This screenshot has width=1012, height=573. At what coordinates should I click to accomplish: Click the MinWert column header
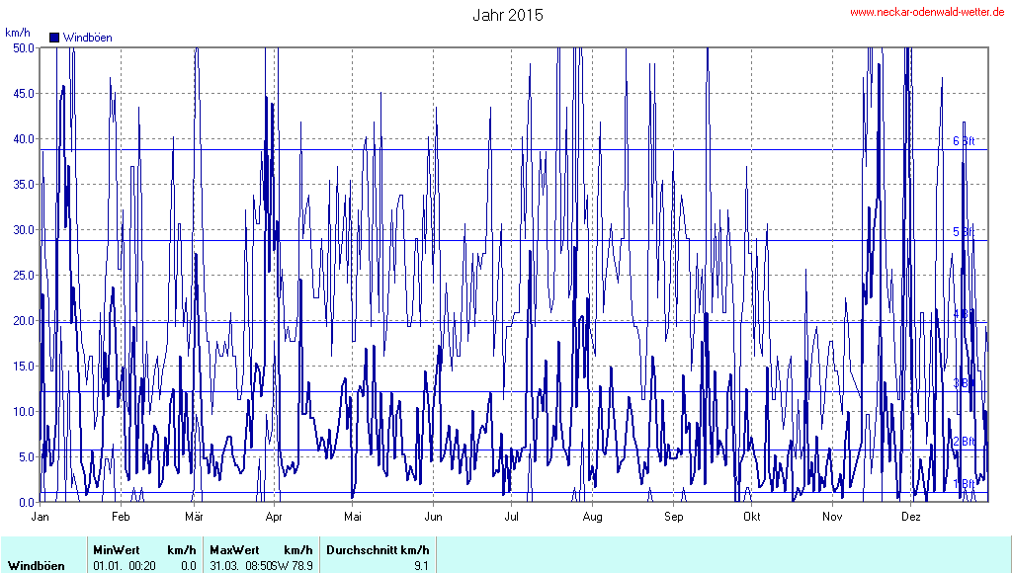tap(115, 549)
